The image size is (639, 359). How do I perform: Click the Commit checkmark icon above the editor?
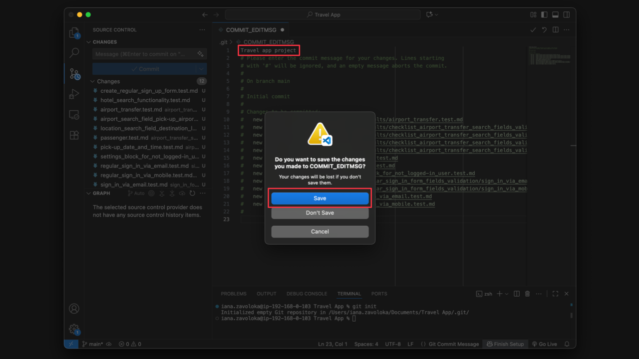pyautogui.click(x=533, y=30)
